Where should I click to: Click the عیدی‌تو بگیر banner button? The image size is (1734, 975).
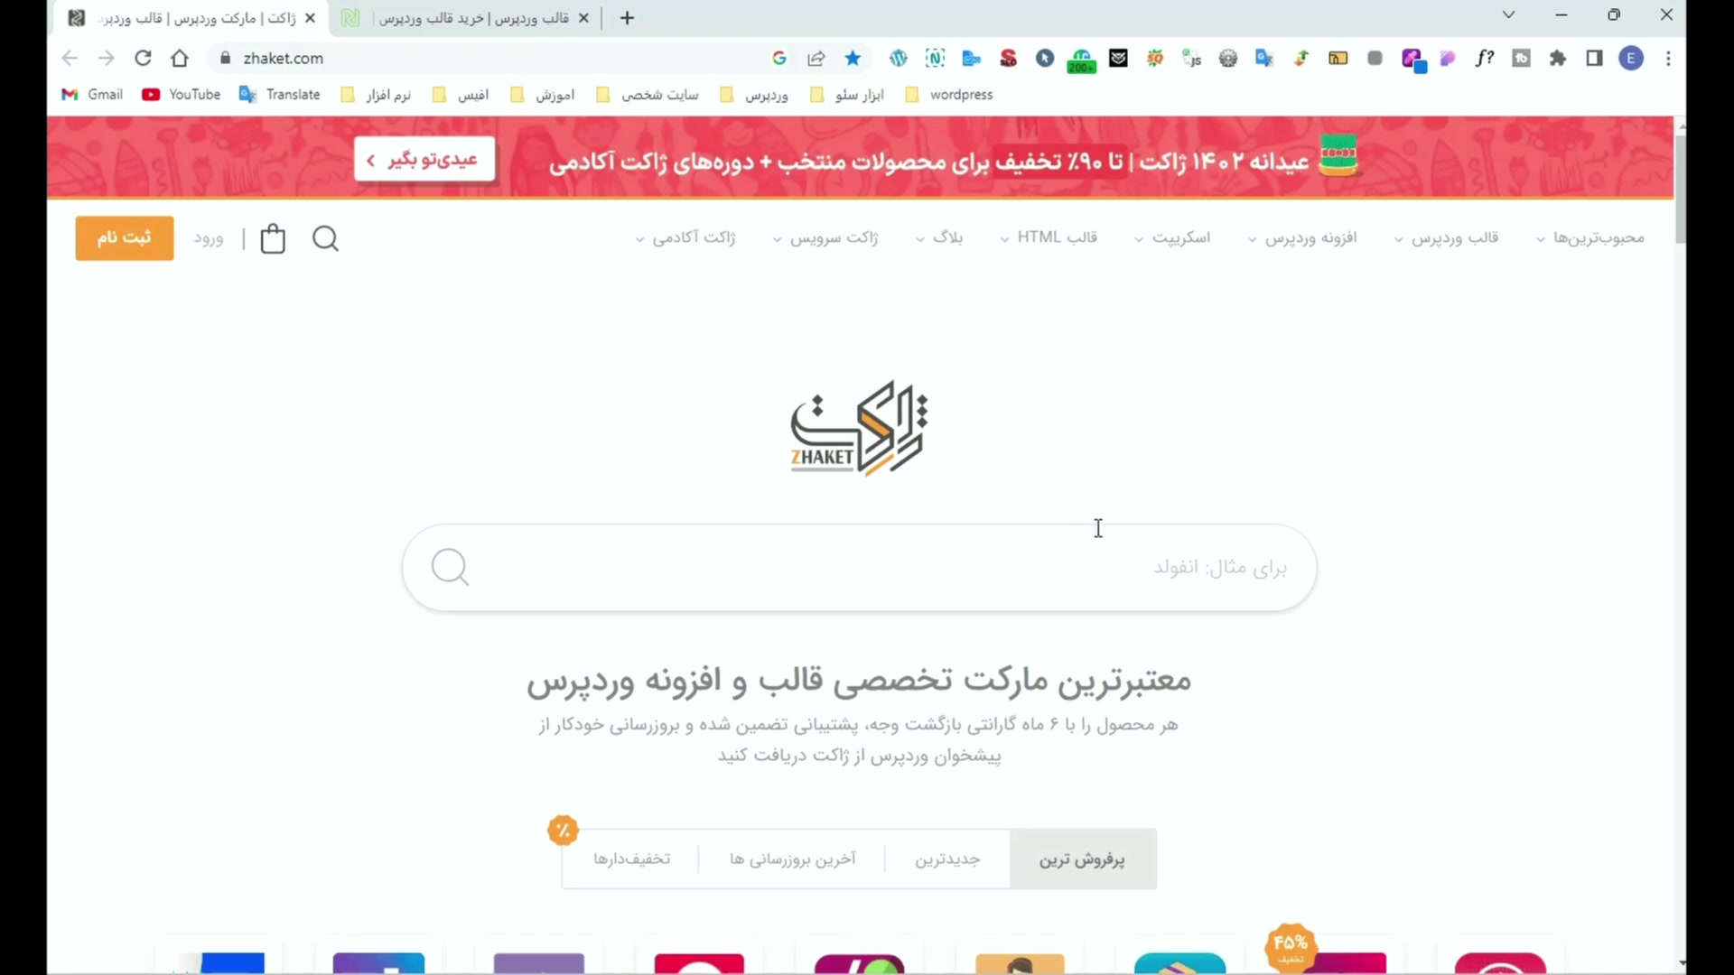click(x=424, y=160)
